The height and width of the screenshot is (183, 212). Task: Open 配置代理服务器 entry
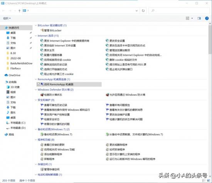[51, 55]
